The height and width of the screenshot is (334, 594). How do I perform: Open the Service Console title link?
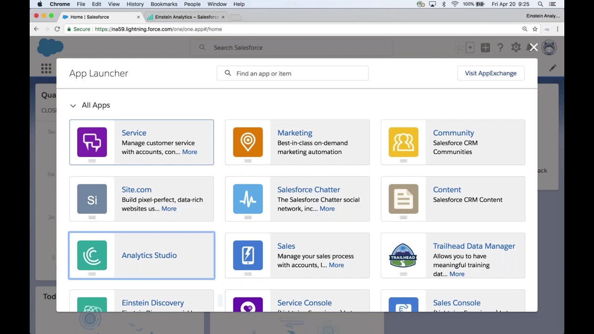coord(304,302)
